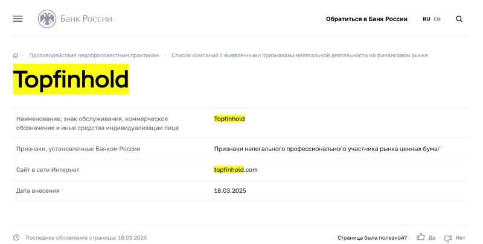Screen dimensions: 483x244
Task: Open Противодействие недобросовестным практикам breadcrumb
Action: [94, 55]
